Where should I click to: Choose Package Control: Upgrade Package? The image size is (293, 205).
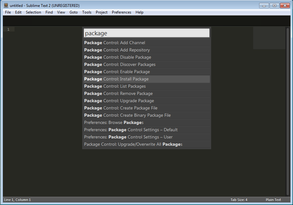147,101
